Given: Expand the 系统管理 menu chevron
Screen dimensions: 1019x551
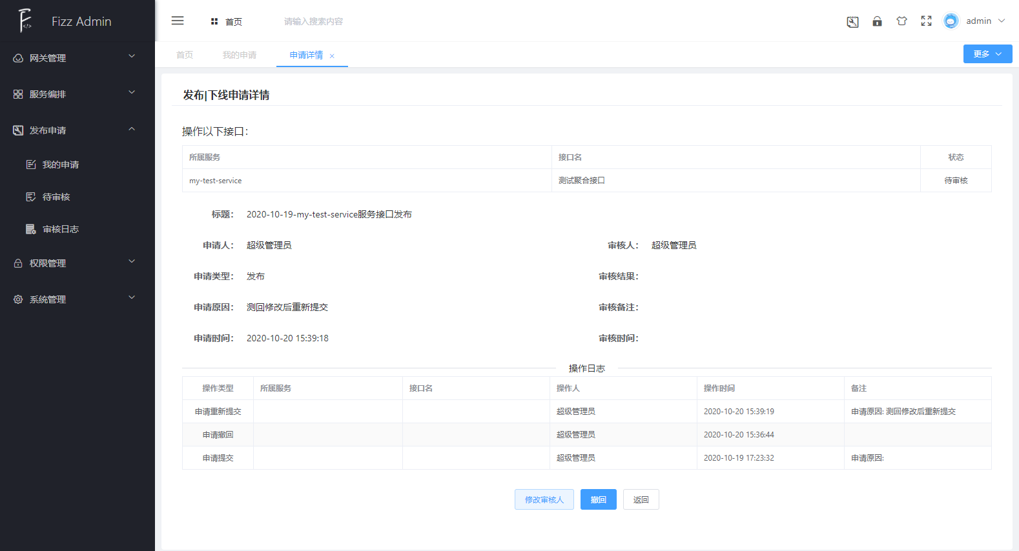Looking at the screenshot, I should [x=132, y=297].
